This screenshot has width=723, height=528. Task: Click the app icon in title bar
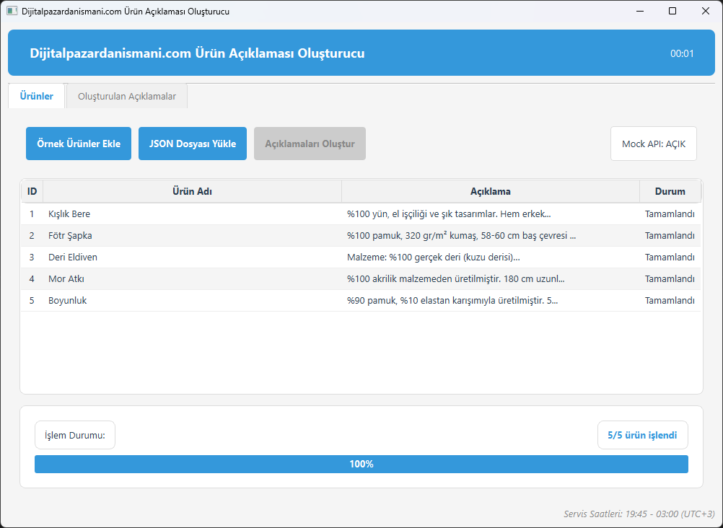(12, 11)
